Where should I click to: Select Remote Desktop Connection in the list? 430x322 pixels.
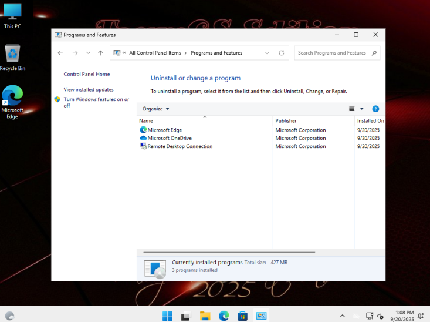pos(180,146)
